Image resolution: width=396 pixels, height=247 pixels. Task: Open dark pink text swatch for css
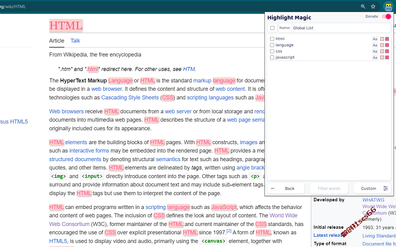[x=387, y=51]
